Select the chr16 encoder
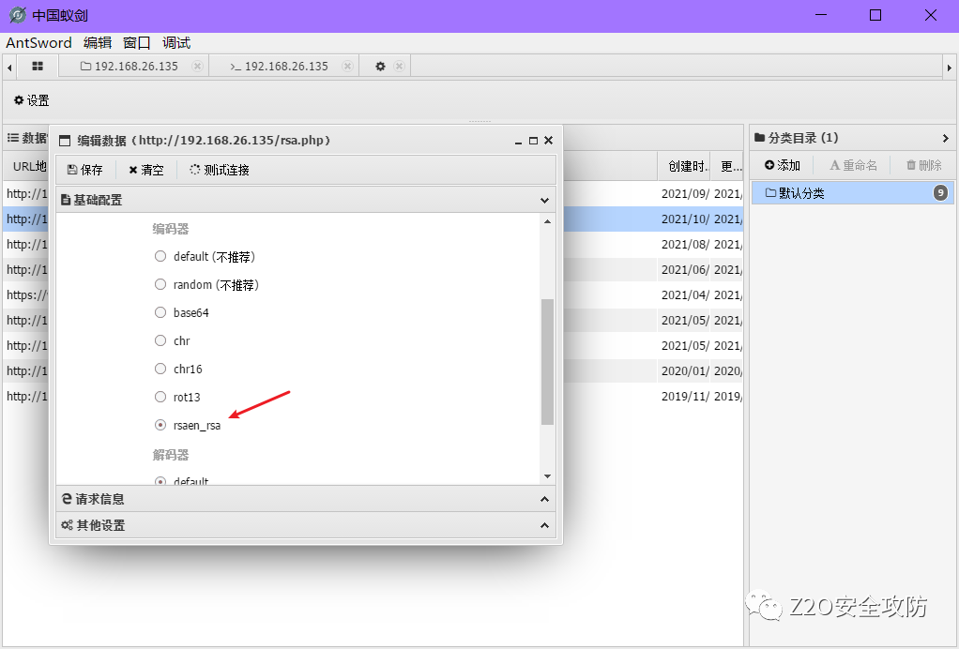Image resolution: width=959 pixels, height=649 pixels. 160,369
